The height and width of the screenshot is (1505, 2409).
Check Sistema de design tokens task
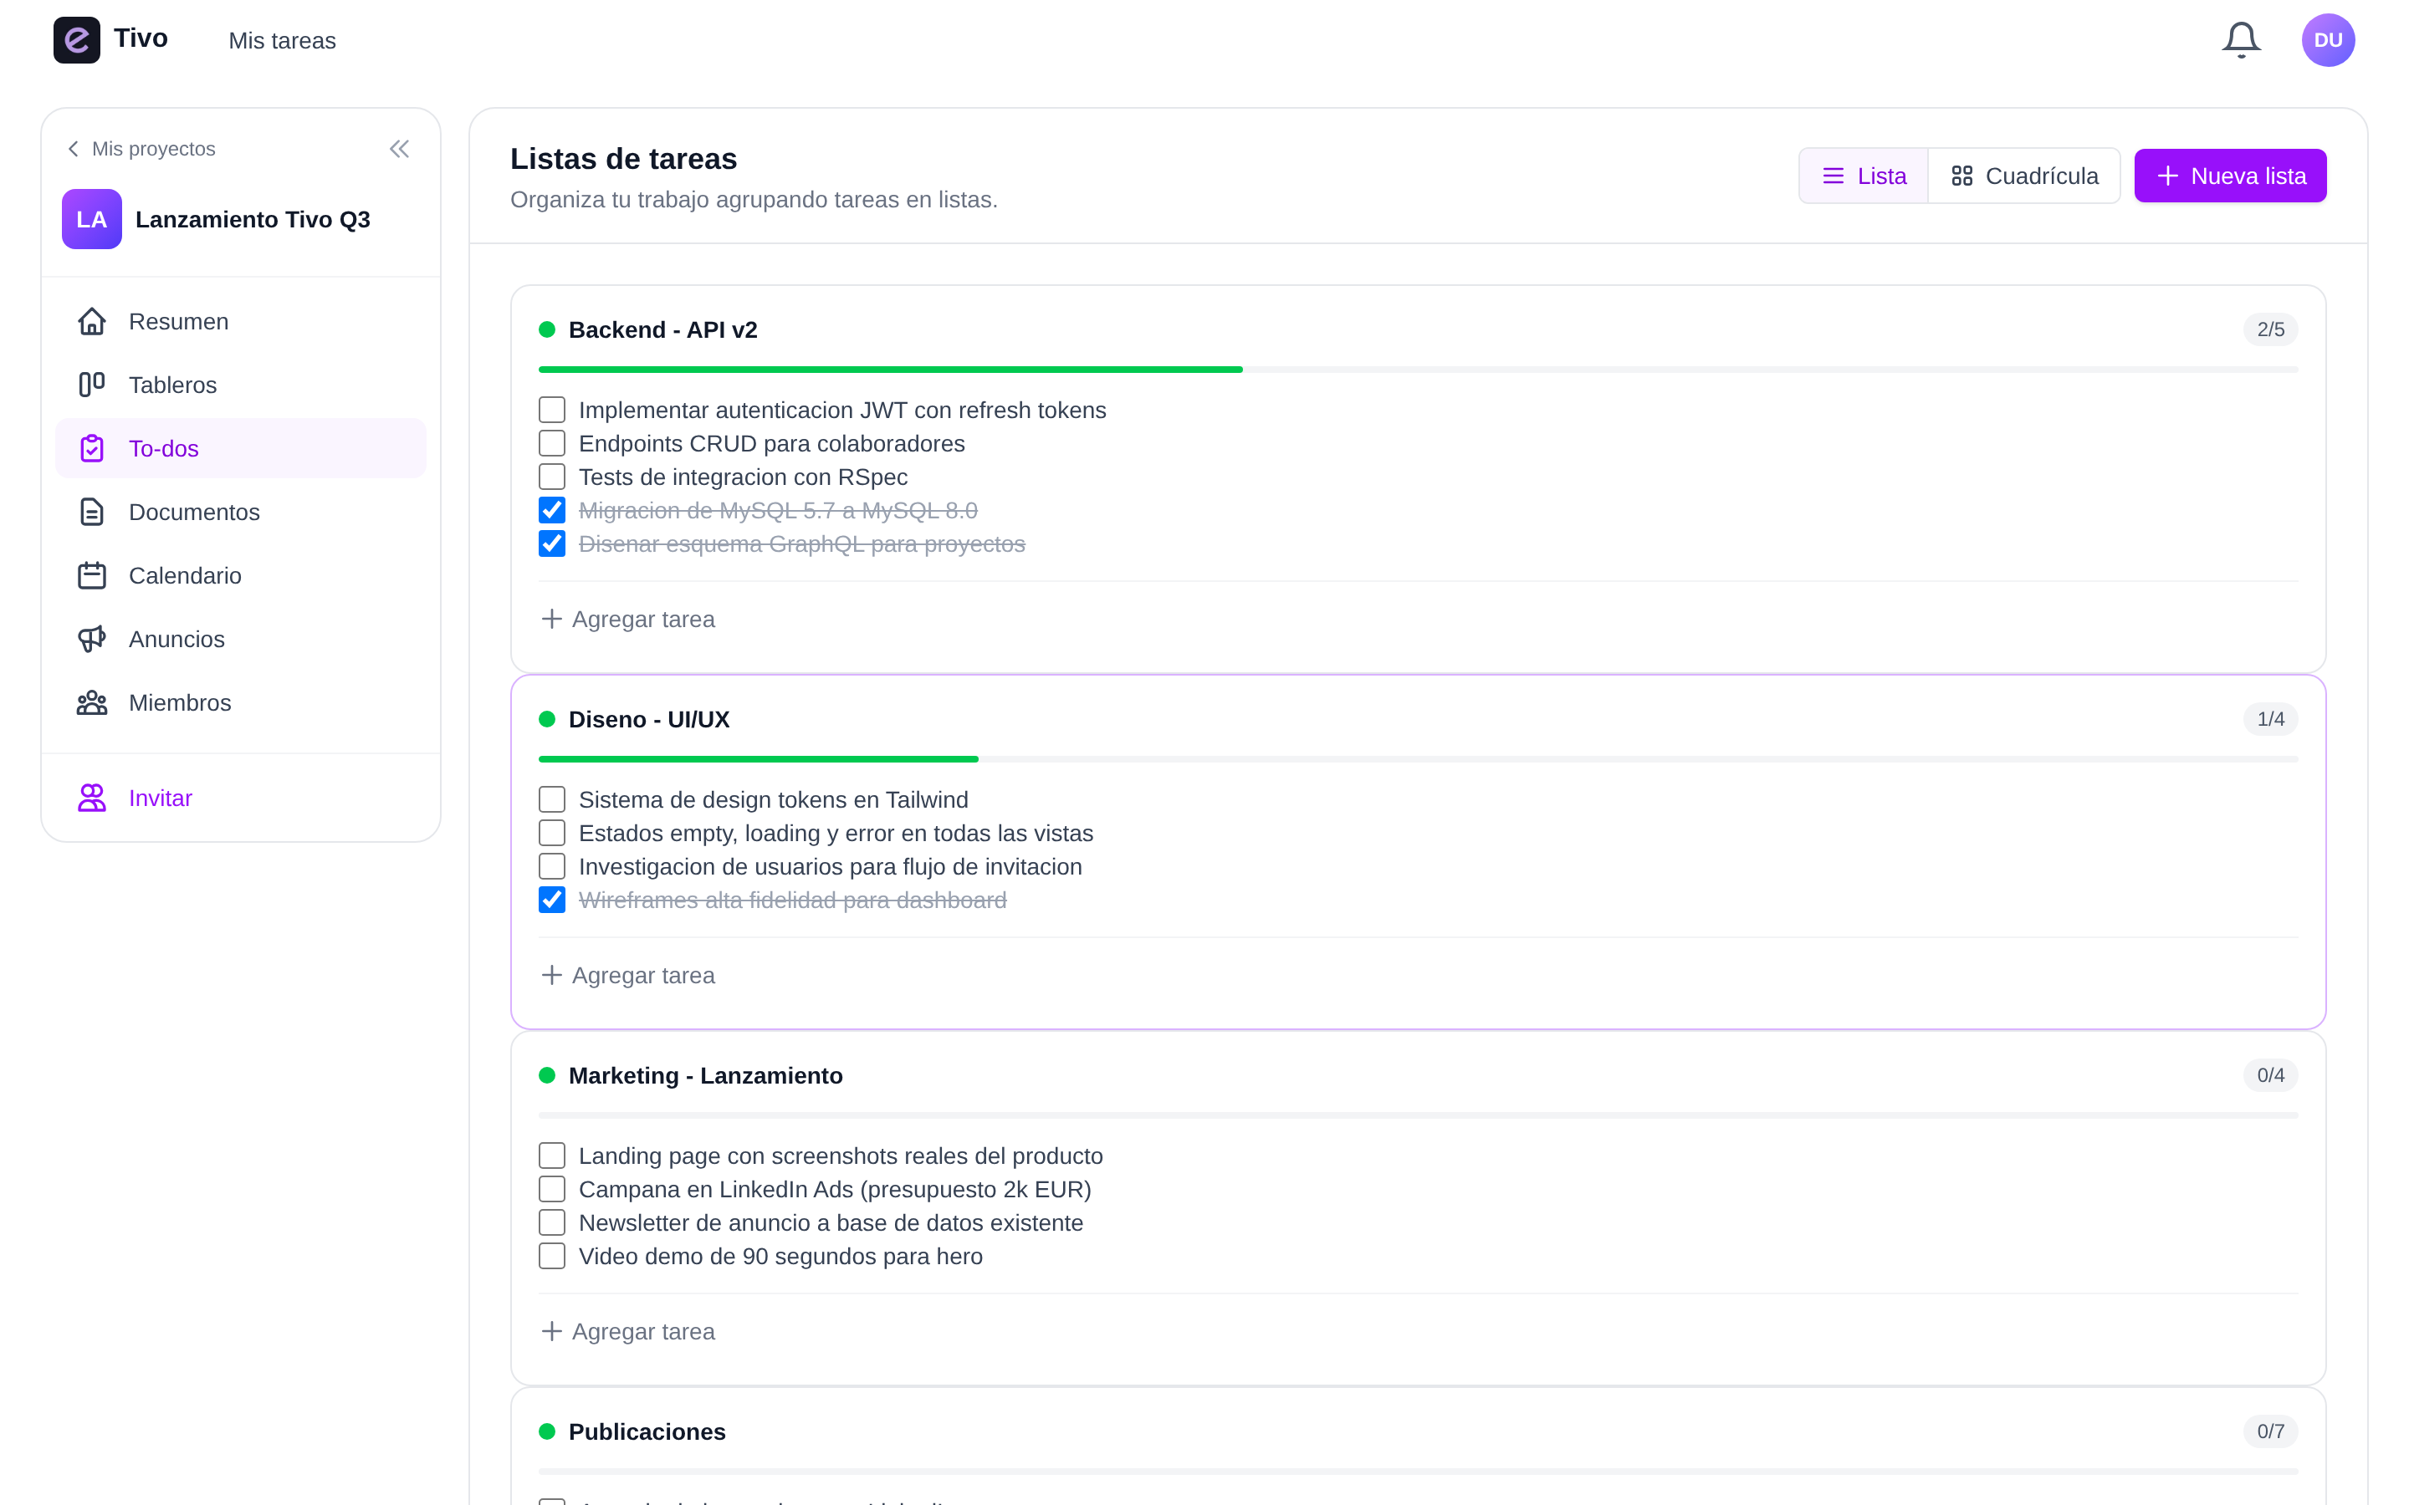click(551, 799)
